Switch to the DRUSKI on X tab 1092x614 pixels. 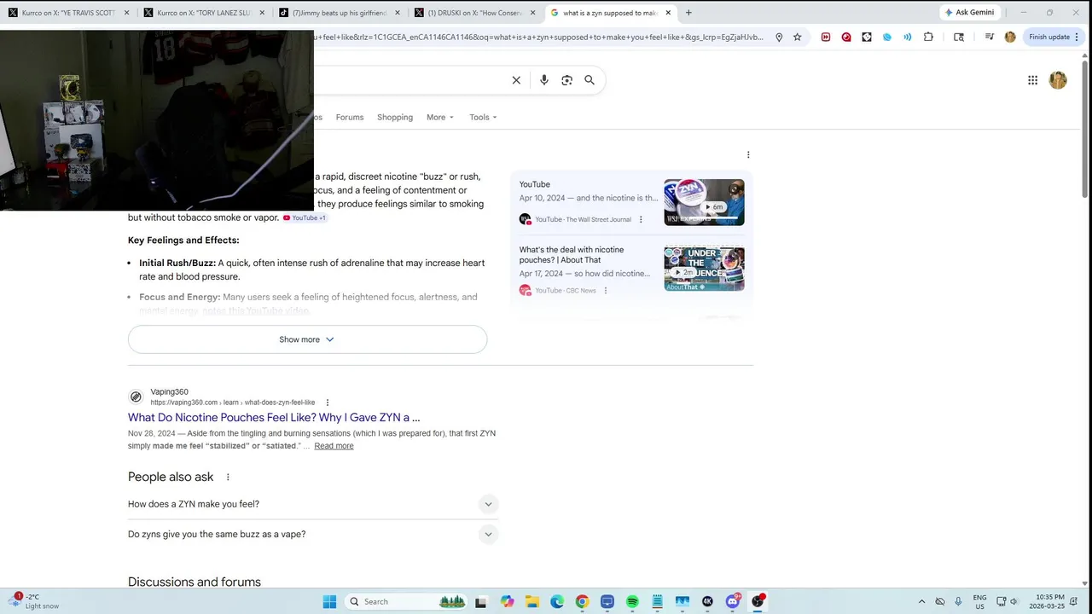(474, 13)
